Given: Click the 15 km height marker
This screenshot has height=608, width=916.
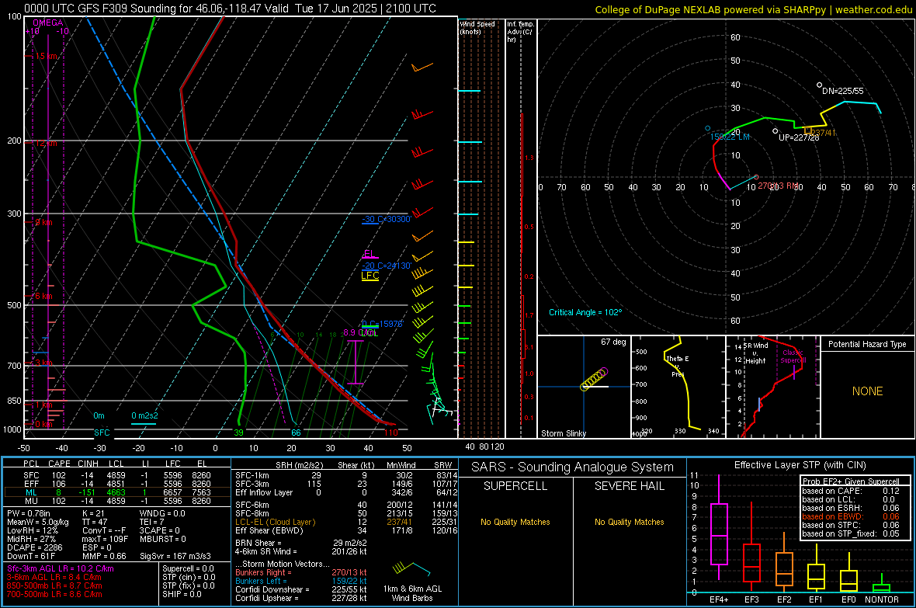Looking at the screenshot, I should point(46,56).
